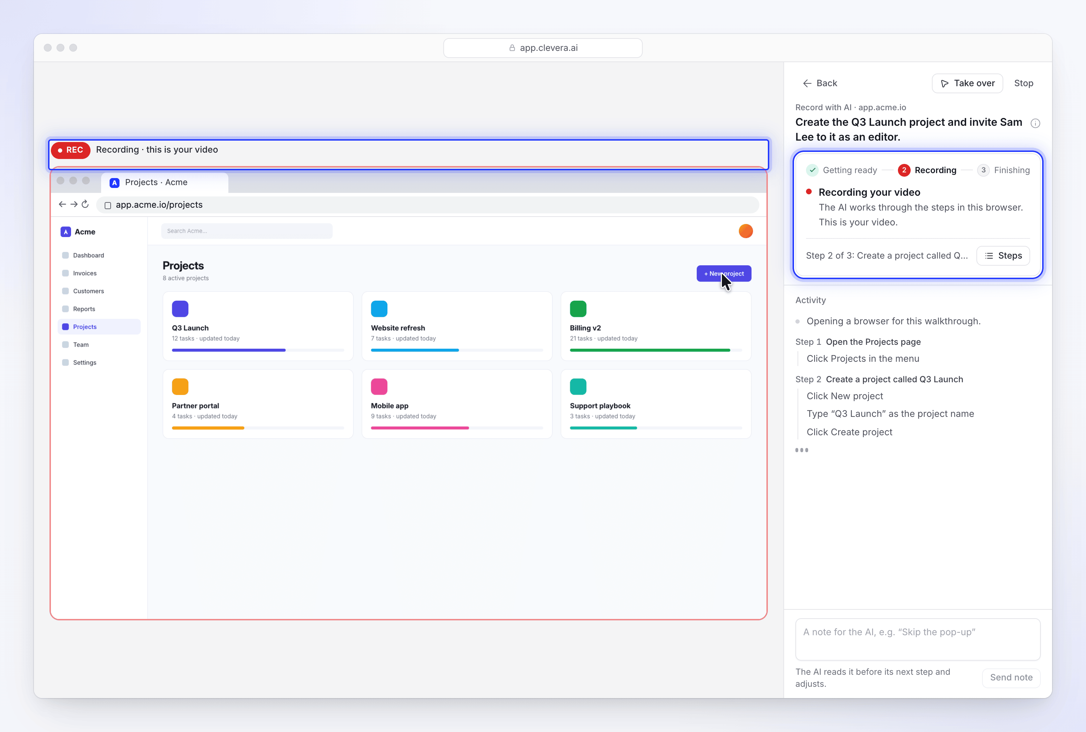Image resolution: width=1086 pixels, height=732 pixels.
Task: Click "Click New project" activity line
Action: click(845, 396)
